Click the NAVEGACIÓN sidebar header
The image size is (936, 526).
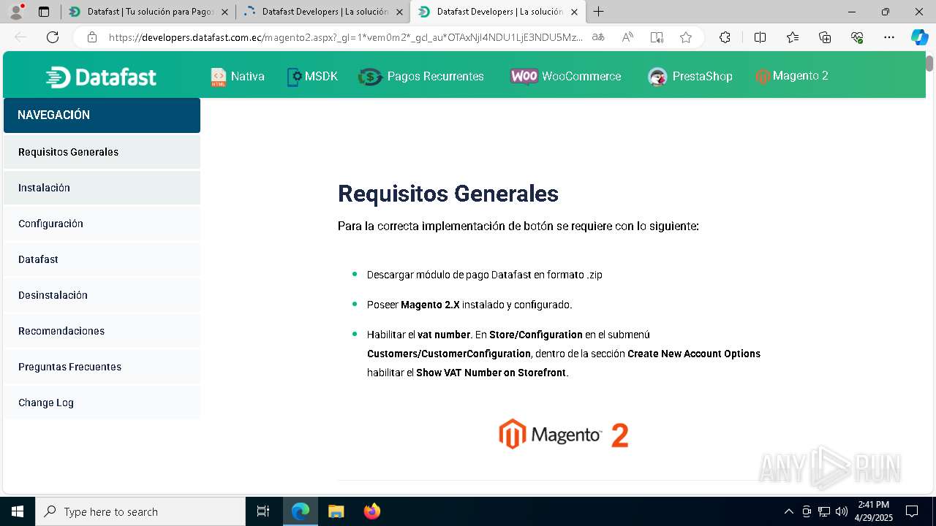(x=102, y=115)
